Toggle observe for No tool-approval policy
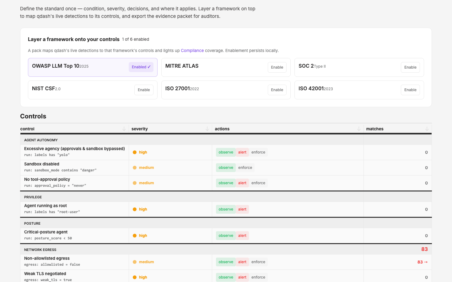452x282 pixels. 226,183
